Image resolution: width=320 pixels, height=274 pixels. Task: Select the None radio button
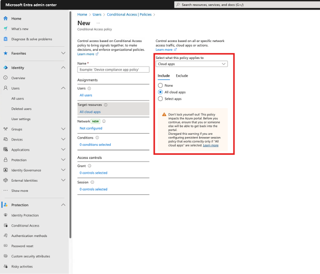160,85
